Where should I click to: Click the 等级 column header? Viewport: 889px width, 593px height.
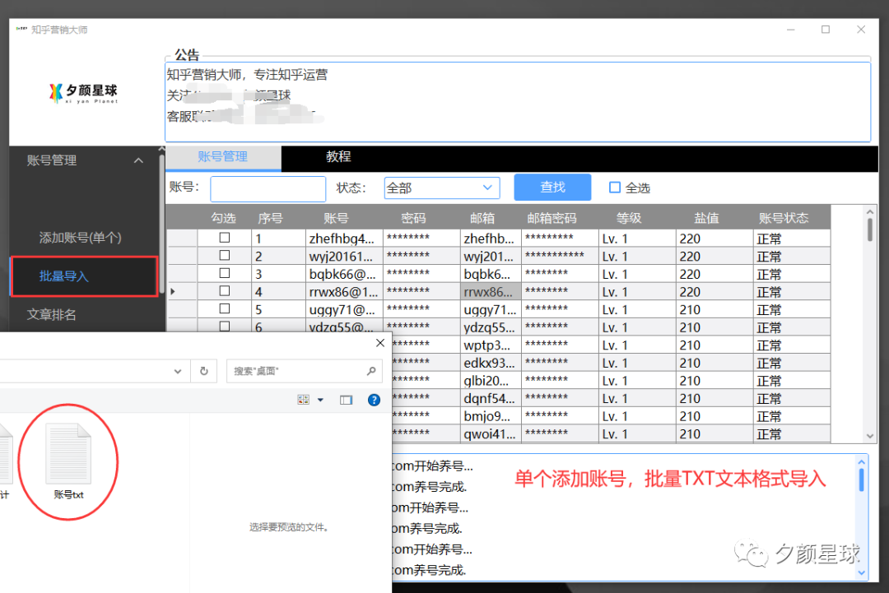pos(629,218)
